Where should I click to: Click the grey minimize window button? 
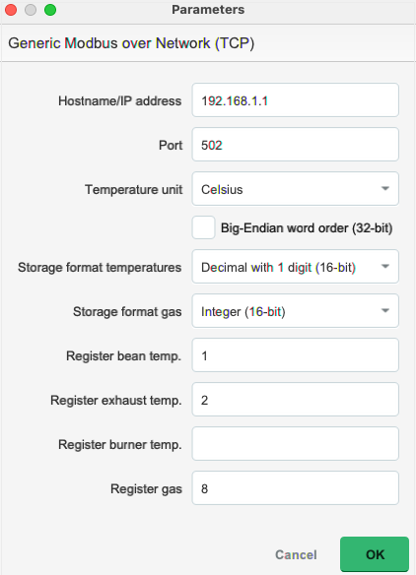pyautogui.click(x=31, y=10)
